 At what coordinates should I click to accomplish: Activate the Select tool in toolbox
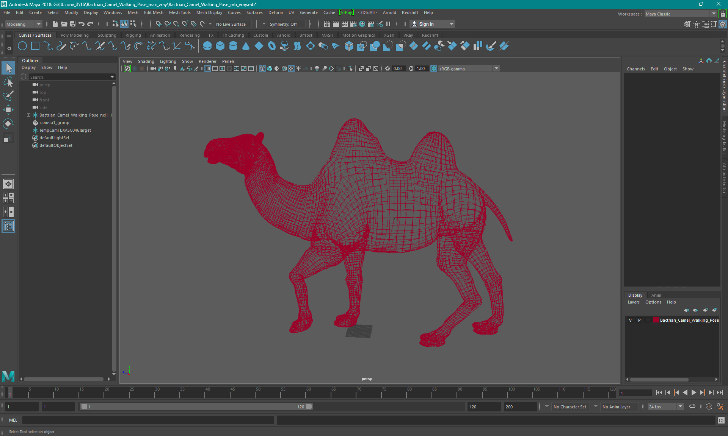(8, 68)
